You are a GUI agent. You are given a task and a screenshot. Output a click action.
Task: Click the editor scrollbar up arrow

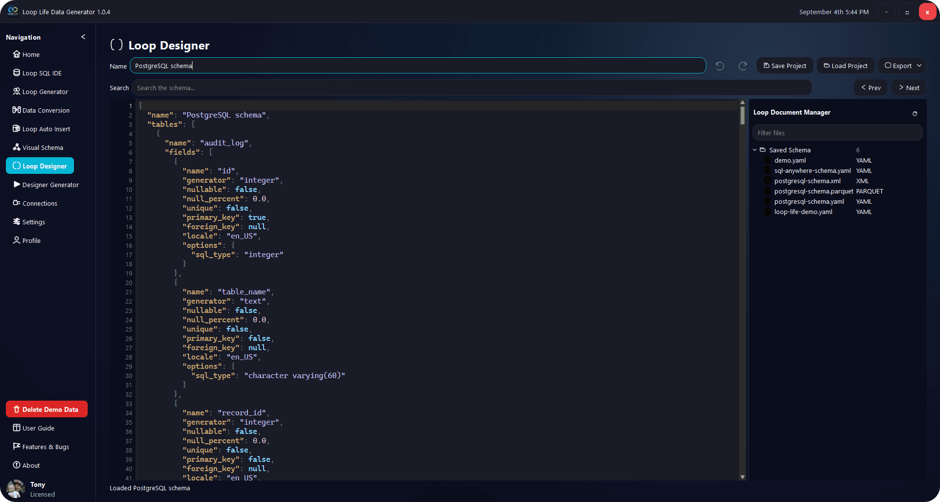[743, 103]
